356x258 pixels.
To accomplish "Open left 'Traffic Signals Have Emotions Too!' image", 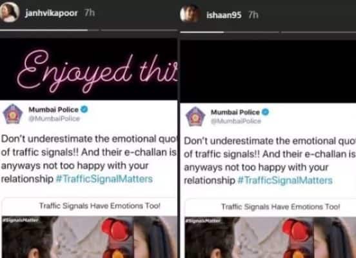I will [x=90, y=228].
